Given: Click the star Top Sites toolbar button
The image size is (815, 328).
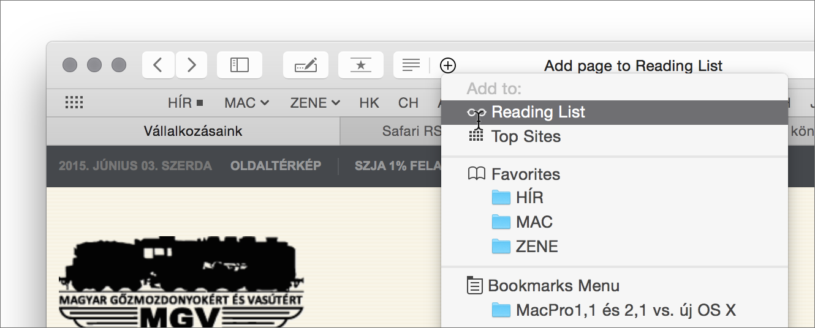Looking at the screenshot, I should point(361,65).
